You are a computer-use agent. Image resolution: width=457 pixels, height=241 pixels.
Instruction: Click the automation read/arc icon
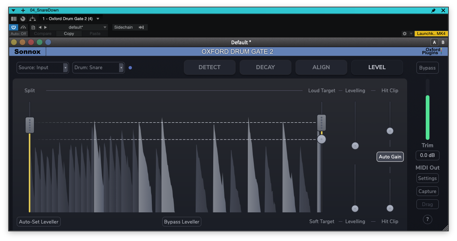click(23, 27)
